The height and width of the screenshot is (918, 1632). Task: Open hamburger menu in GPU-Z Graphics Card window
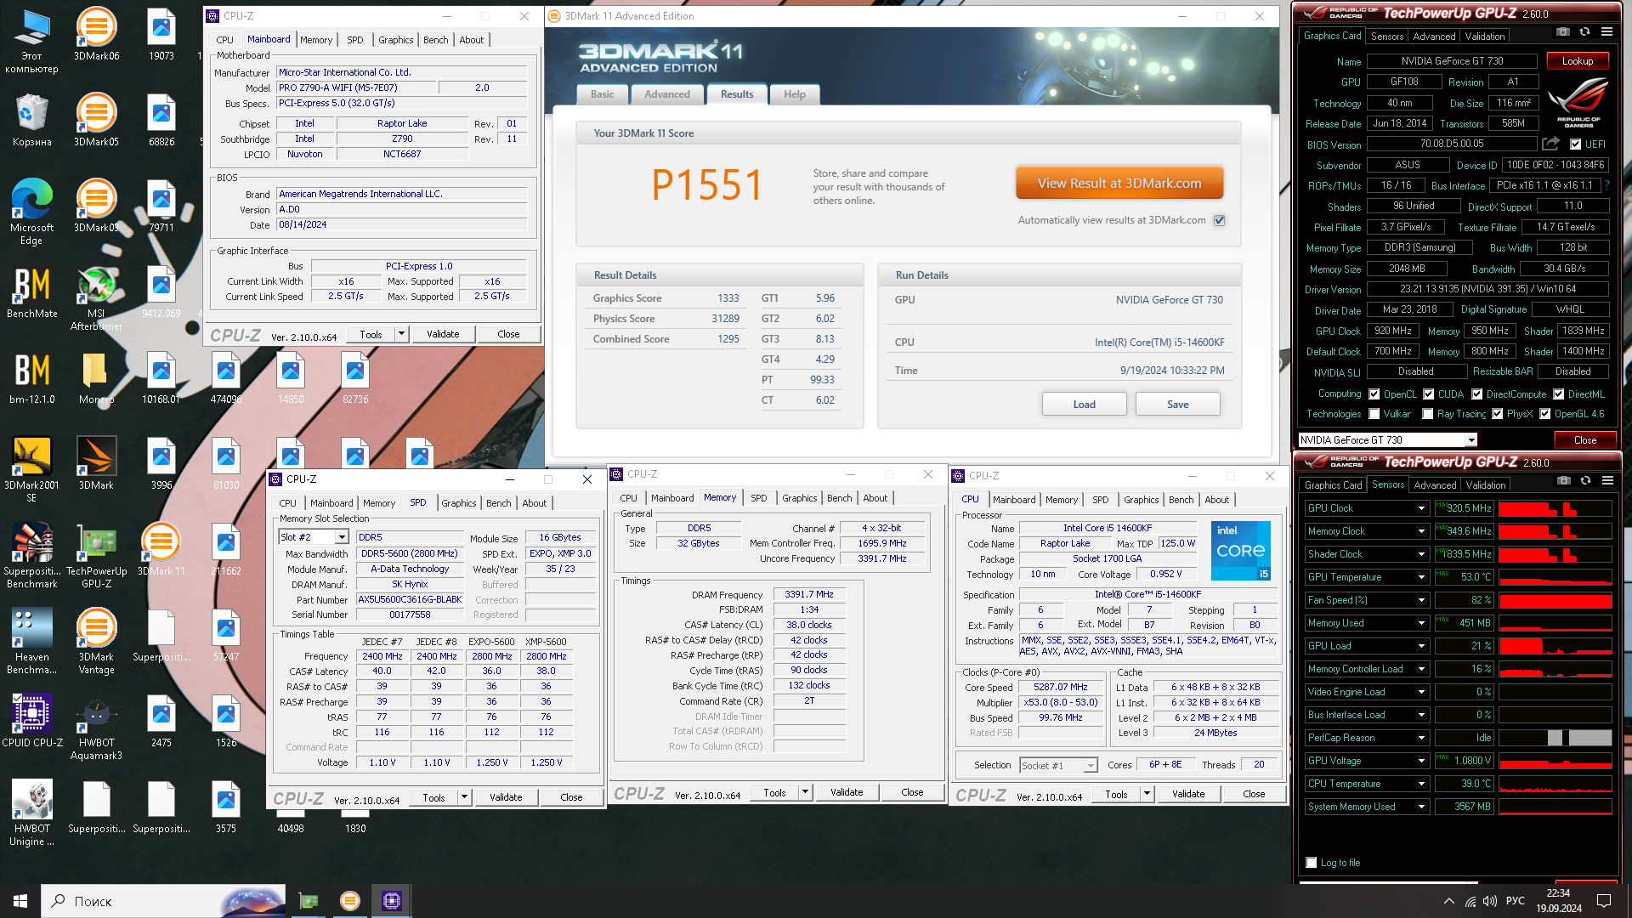pyautogui.click(x=1606, y=32)
